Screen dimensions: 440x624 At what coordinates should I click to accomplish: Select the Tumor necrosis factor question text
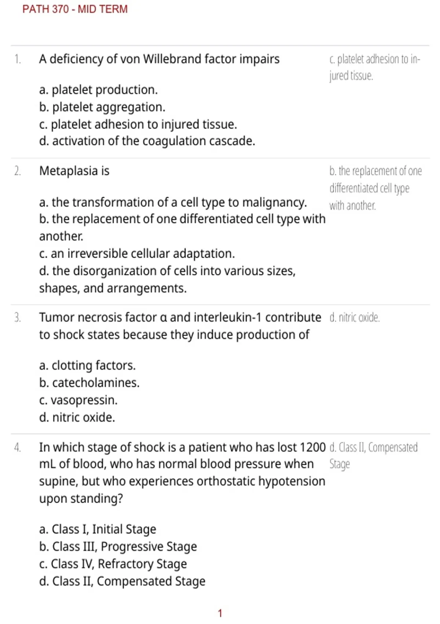click(180, 326)
